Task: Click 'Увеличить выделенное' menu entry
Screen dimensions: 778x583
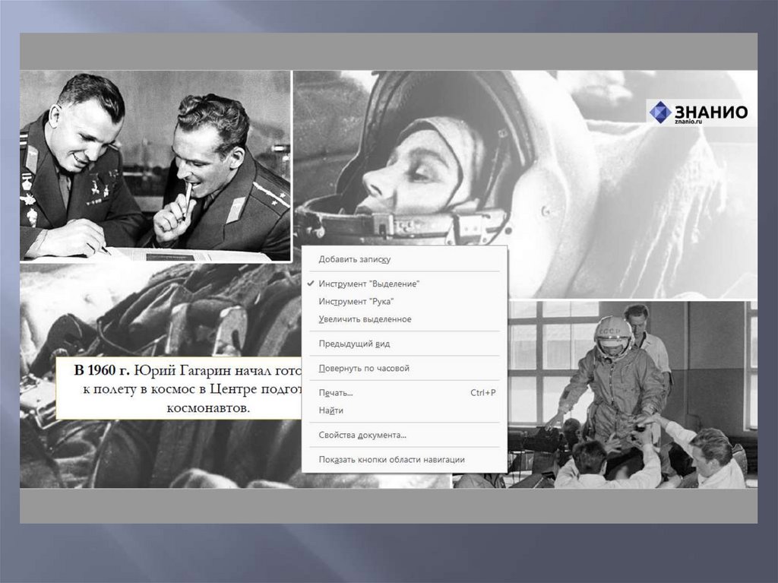Action: pos(404,319)
